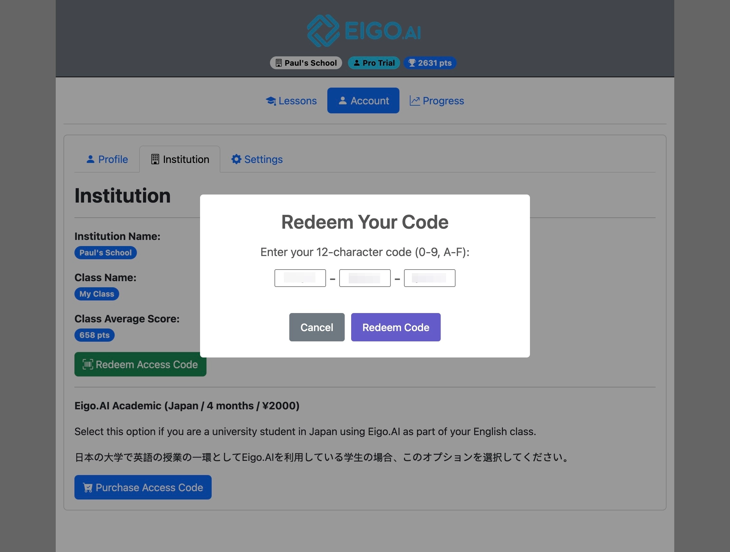Click the Class Average Score label

pyautogui.click(x=127, y=319)
